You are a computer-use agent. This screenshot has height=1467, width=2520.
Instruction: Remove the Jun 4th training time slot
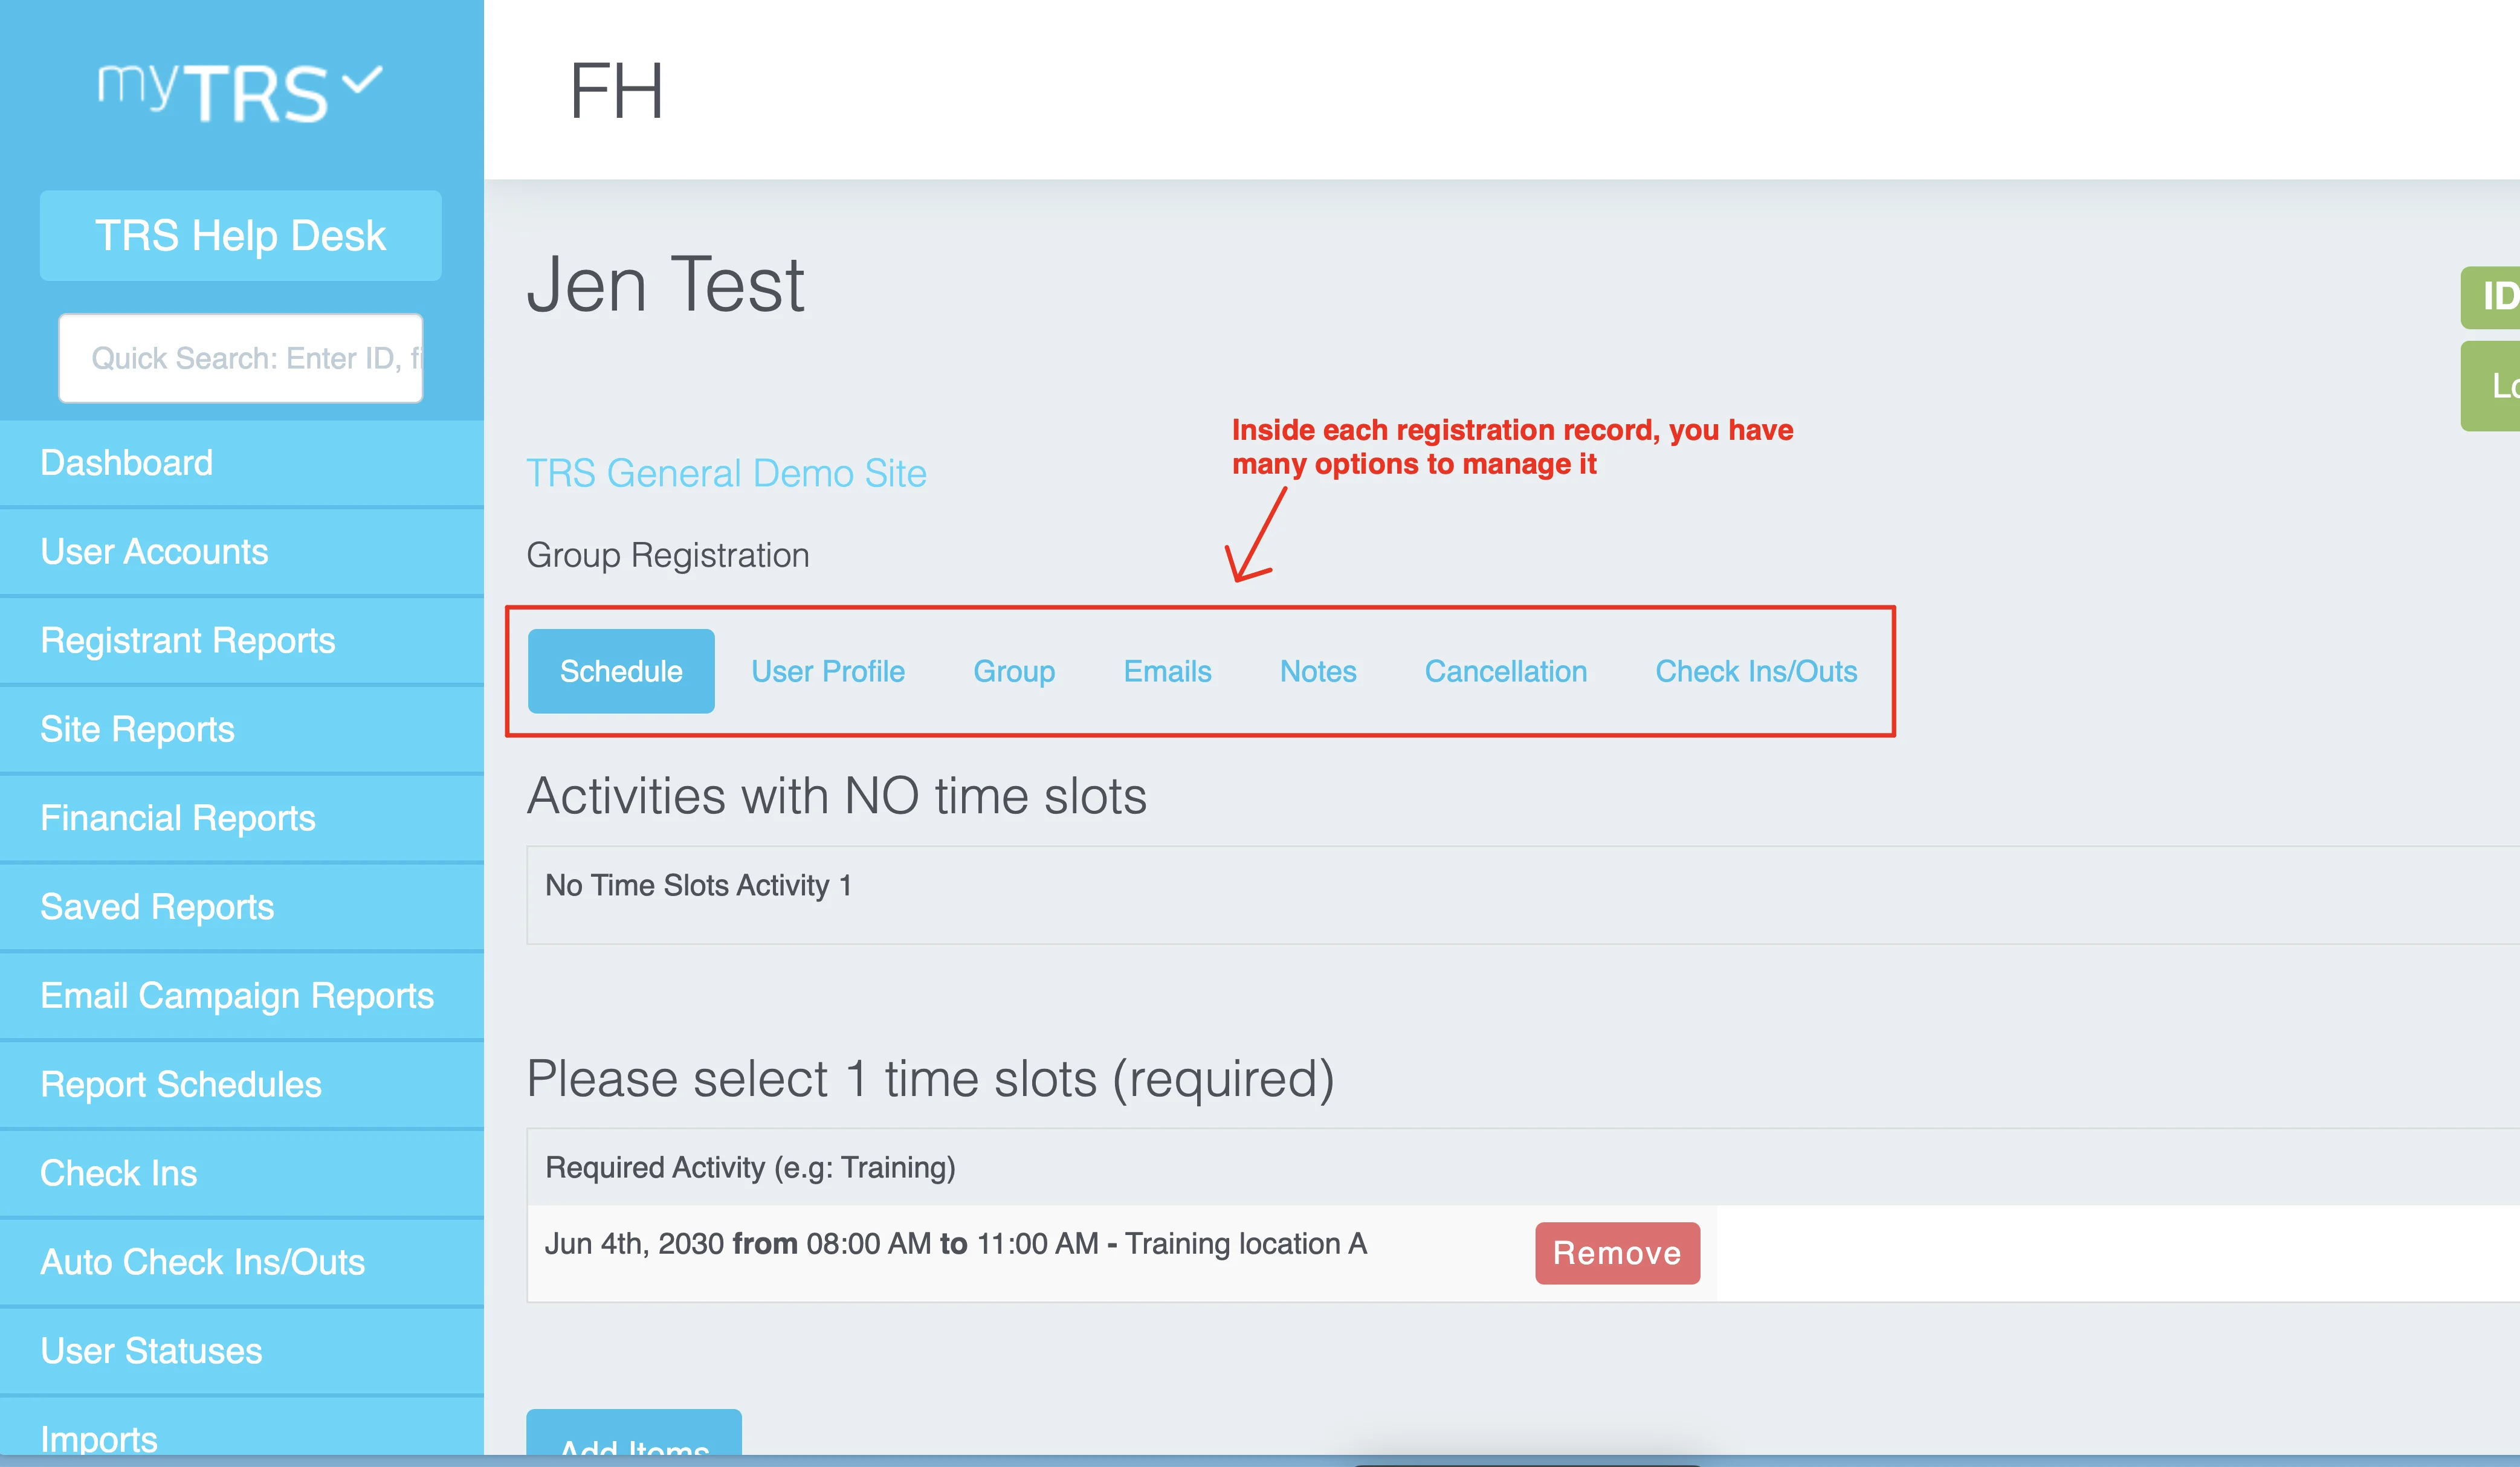coord(1617,1253)
